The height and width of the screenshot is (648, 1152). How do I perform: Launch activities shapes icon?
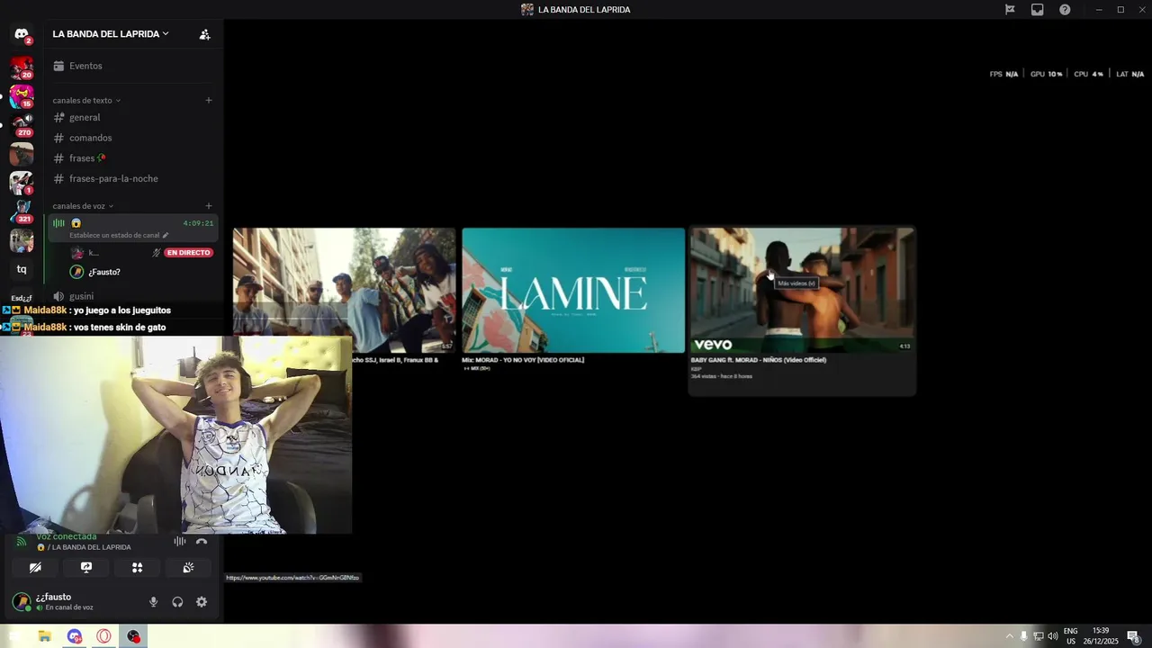pyautogui.click(x=137, y=568)
